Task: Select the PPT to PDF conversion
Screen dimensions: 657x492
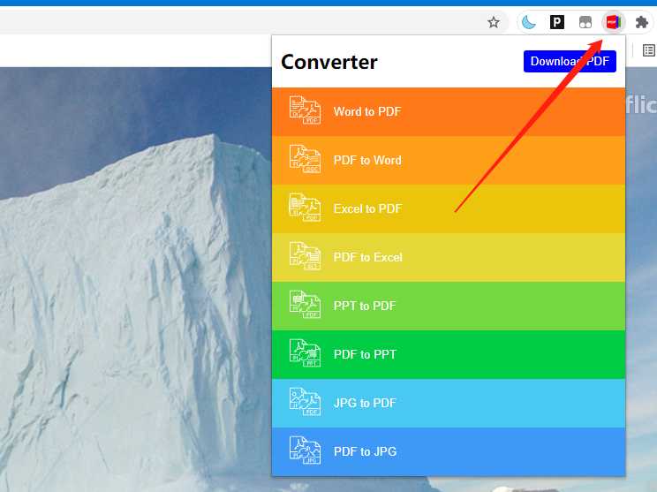Action: pyautogui.click(x=364, y=306)
